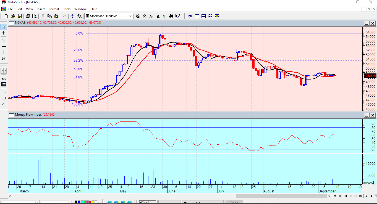
Task: Click the Tile Horizontally windows icon
Action: [x=203, y=16]
